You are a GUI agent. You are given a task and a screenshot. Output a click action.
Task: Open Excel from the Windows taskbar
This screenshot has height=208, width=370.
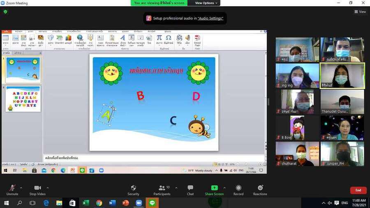(86, 203)
